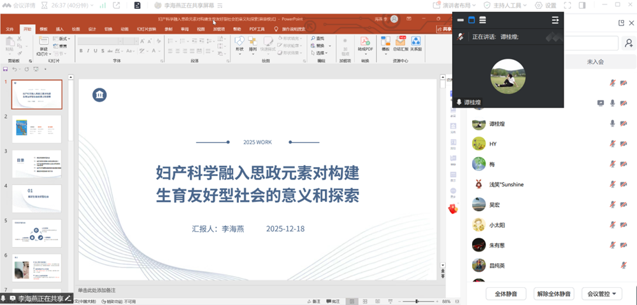Click the slide editor vertical scrollbar

pos(443,170)
